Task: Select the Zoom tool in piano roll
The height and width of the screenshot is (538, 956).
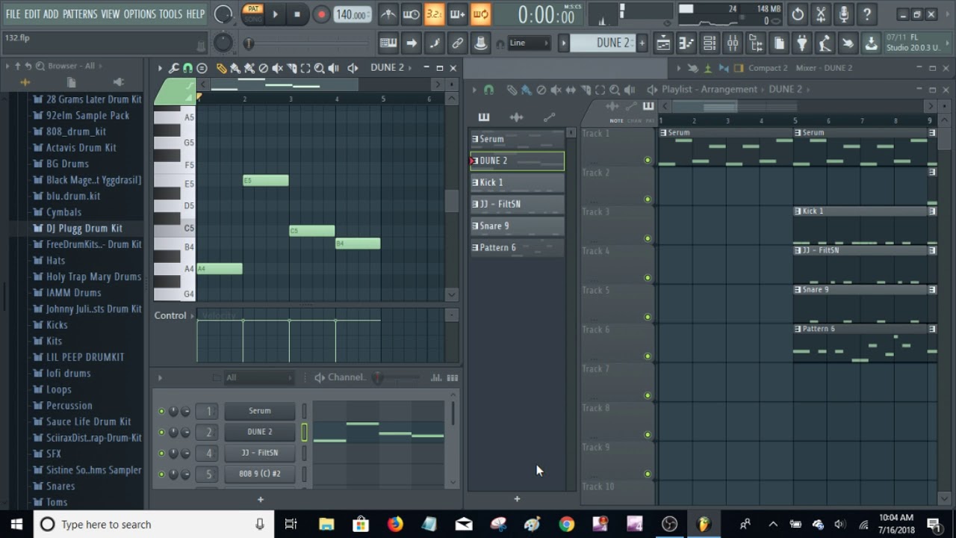Action: click(320, 68)
